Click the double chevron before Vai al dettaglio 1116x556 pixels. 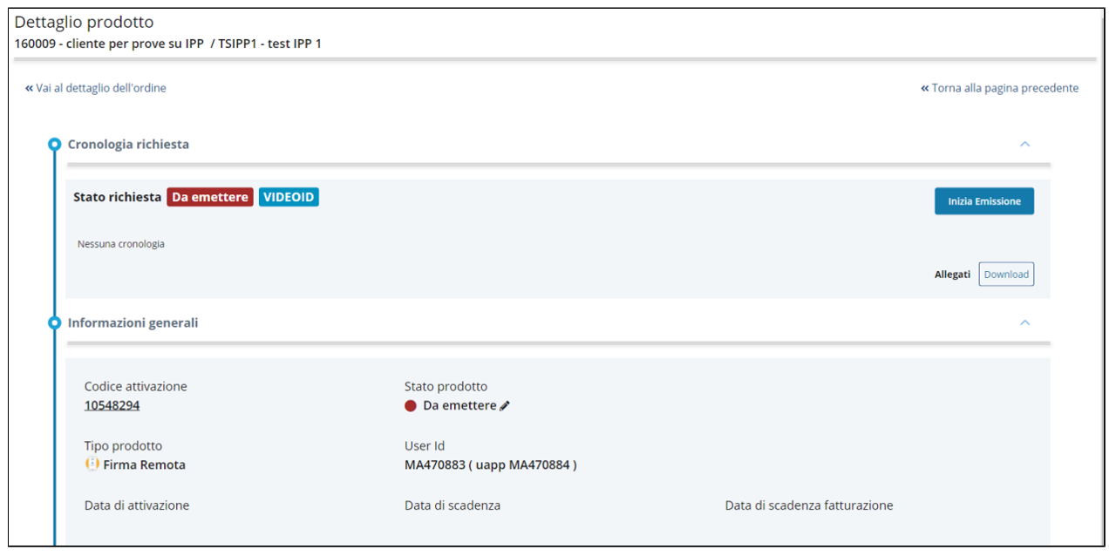29,88
